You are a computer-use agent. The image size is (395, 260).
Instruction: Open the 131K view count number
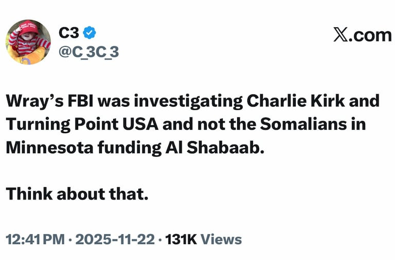(181, 239)
